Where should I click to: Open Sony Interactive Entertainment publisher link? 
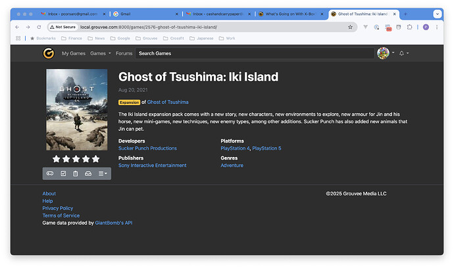coord(152,166)
